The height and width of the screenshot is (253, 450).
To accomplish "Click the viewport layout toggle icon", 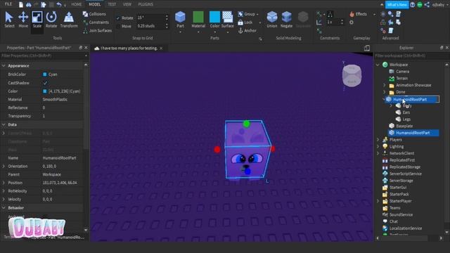I will click(x=367, y=48).
